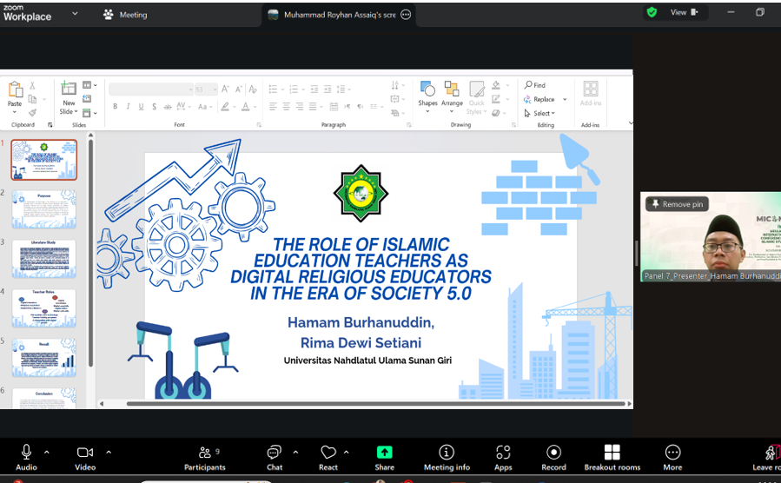Toggle camera with the Video button

tap(85, 453)
